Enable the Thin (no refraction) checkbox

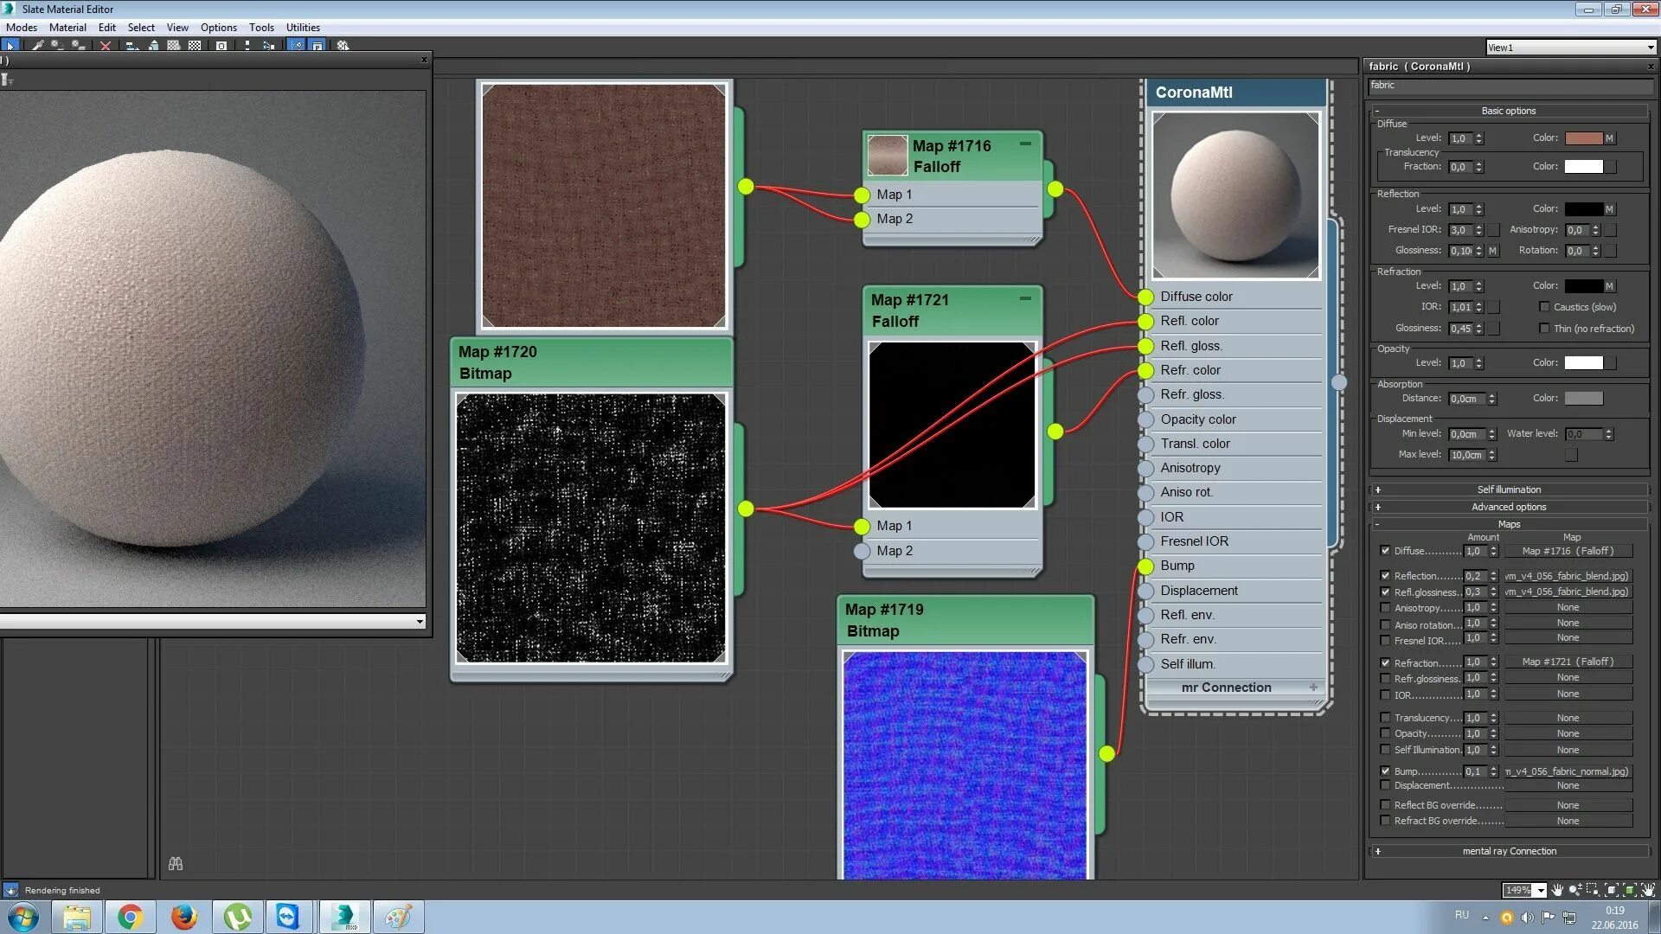(x=1544, y=329)
